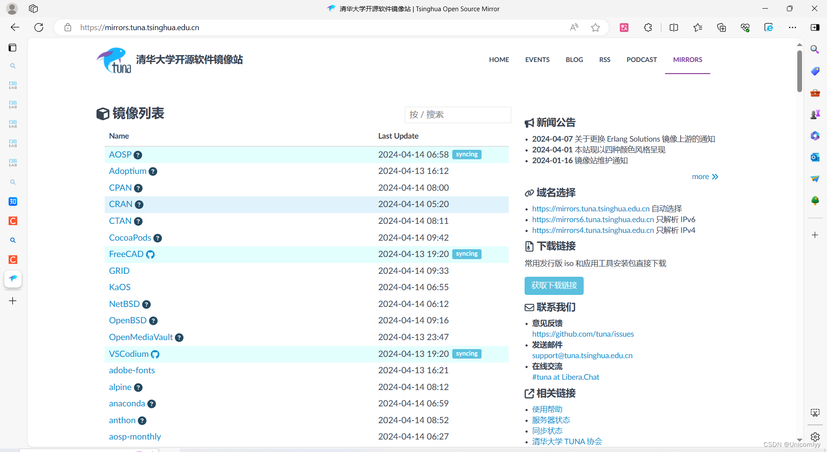Image resolution: width=827 pixels, height=452 pixels.
Task: Click the GitHub icon beside VSCodium
Action: click(x=155, y=354)
